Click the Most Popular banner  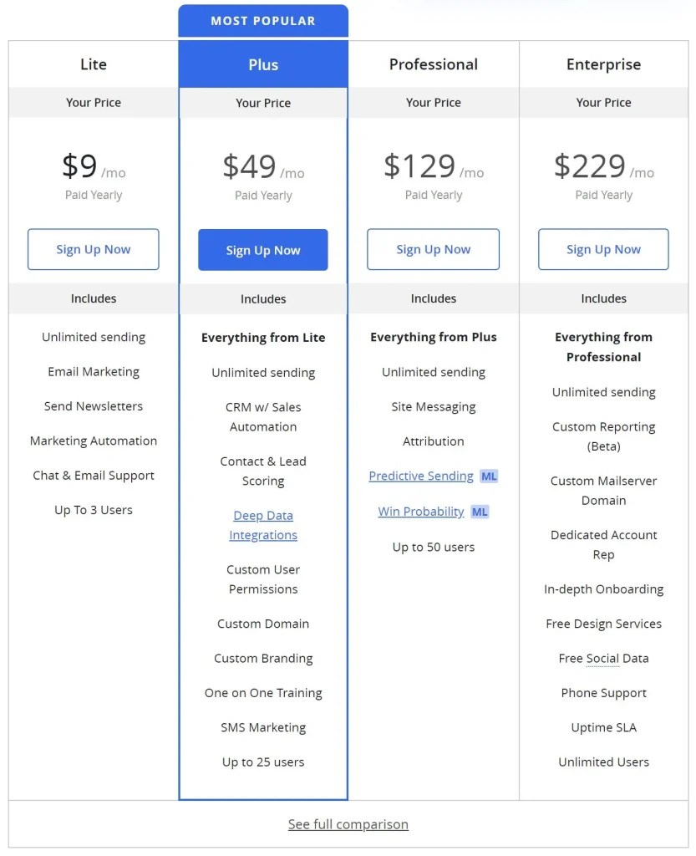pos(263,21)
